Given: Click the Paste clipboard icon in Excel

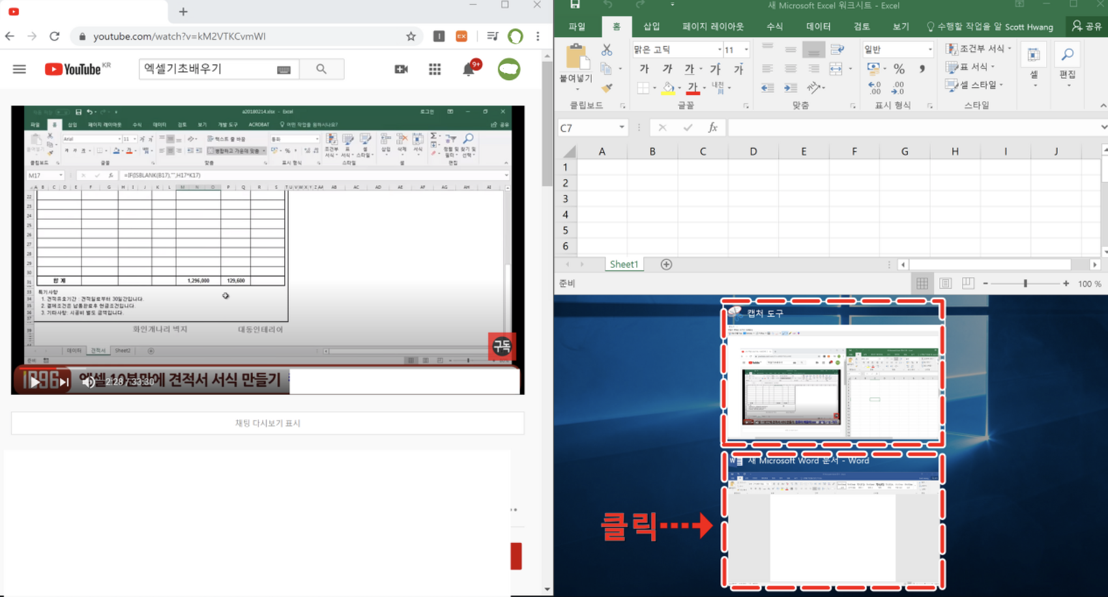Looking at the screenshot, I should [x=576, y=57].
